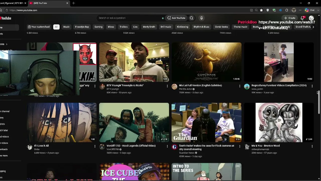
Task: Select the Freestyle Rap chip
Action: [82, 27]
